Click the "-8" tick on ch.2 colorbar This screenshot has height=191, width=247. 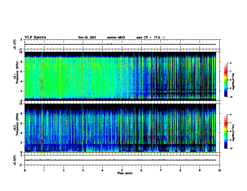point(230,131)
